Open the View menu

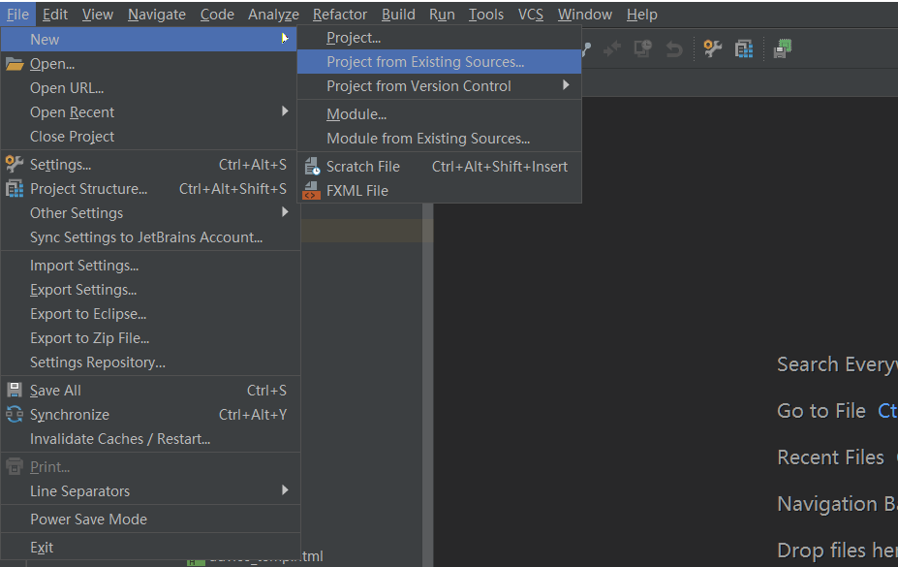tap(98, 15)
